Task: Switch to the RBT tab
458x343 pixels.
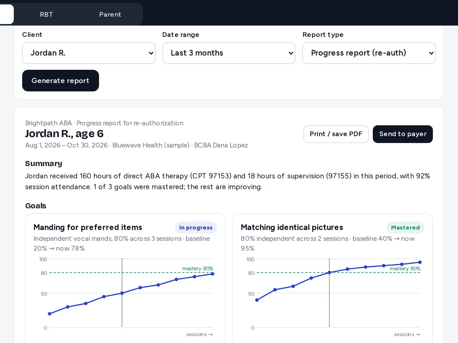Action: pos(46,14)
